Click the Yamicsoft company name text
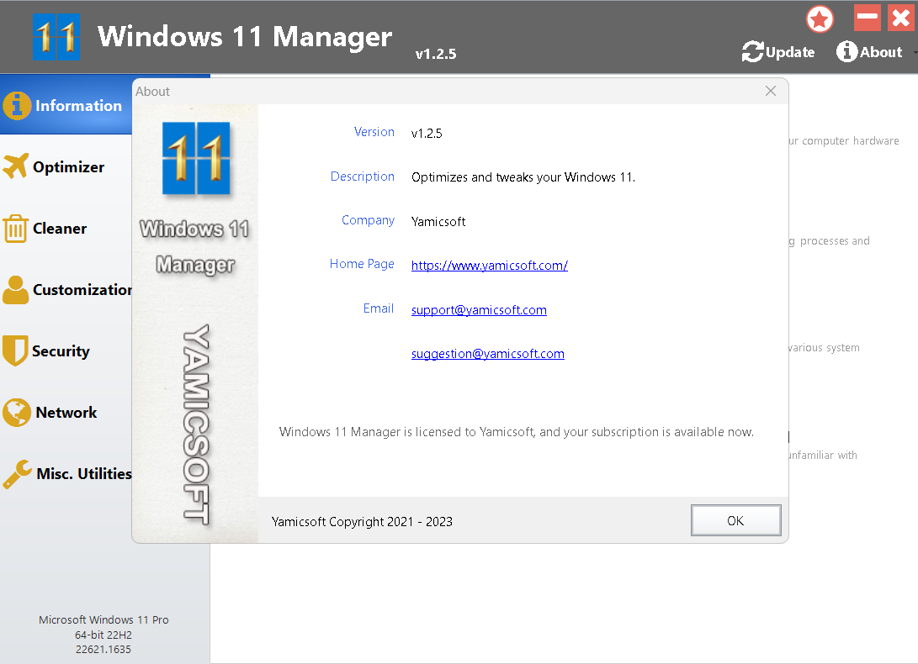 [438, 222]
